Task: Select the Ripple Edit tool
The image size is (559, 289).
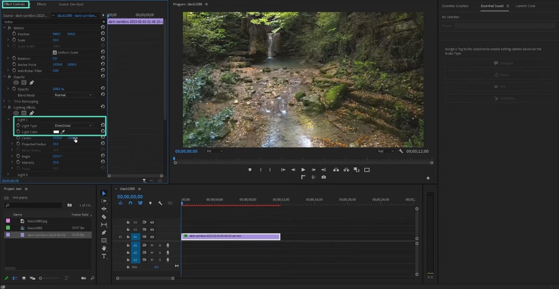Action: click(x=104, y=209)
